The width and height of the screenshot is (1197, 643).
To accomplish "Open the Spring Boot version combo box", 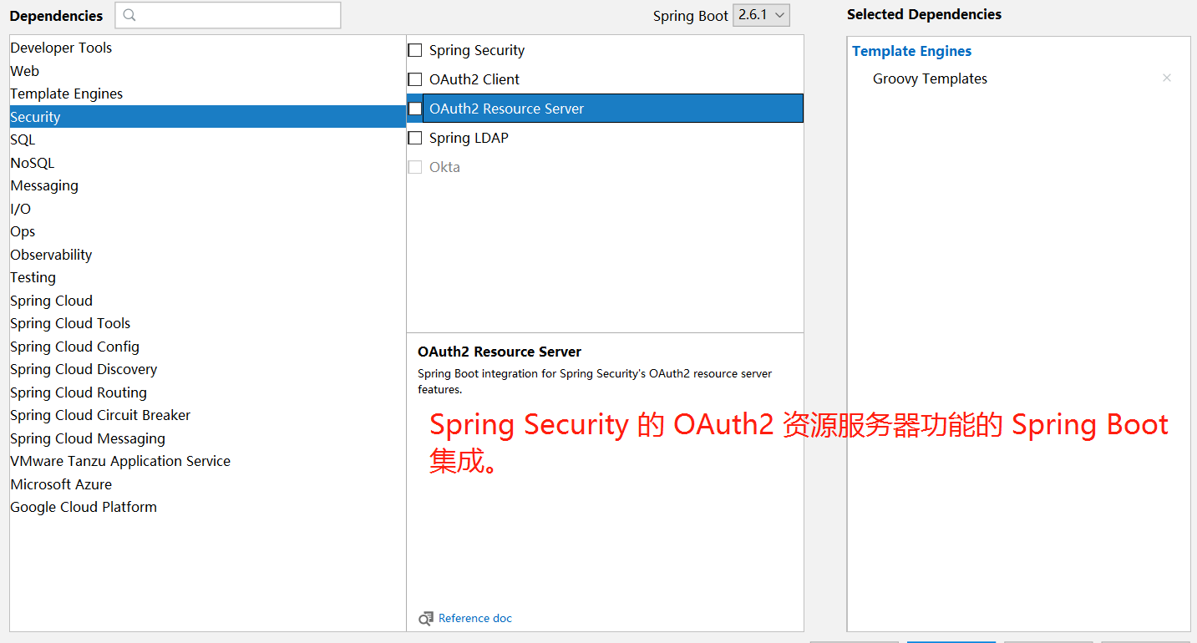I will (760, 14).
